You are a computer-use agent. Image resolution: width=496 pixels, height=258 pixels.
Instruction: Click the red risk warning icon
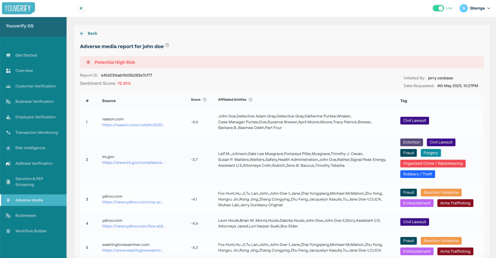88,62
